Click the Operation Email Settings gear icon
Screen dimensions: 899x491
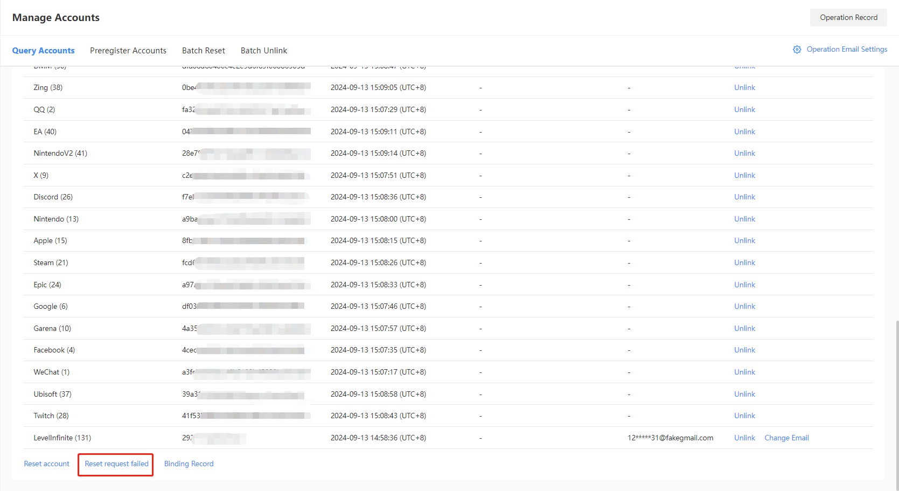pyautogui.click(x=797, y=50)
